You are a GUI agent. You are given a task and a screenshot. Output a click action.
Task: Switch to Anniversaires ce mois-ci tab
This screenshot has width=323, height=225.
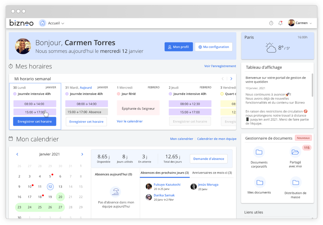click(x=212, y=173)
